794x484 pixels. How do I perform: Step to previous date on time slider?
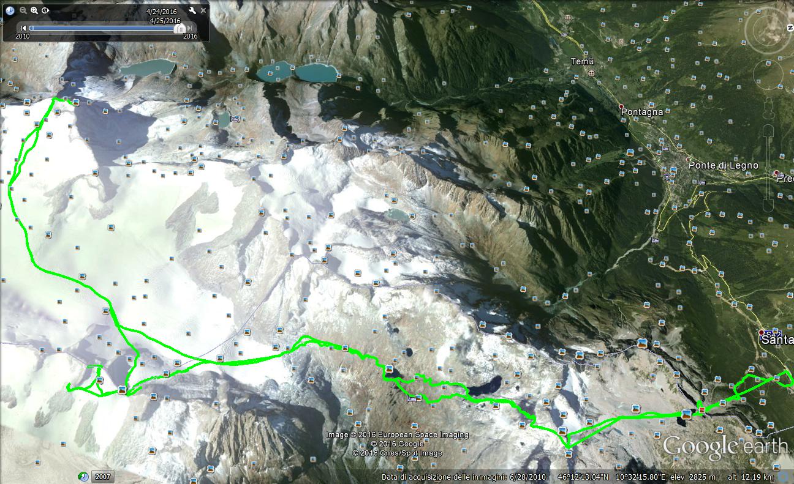click(x=24, y=28)
